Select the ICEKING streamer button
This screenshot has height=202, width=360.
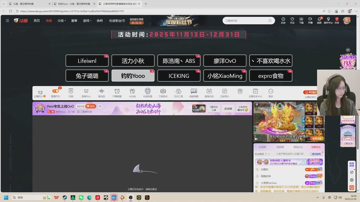pyautogui.click(x=179, y=75)
